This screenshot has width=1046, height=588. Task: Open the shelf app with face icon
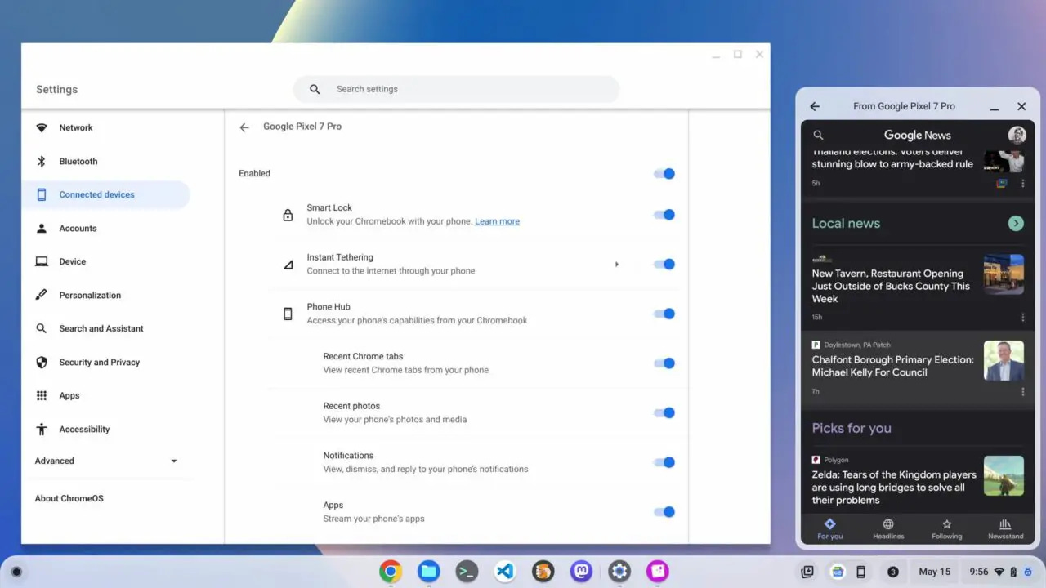[543, 572]
